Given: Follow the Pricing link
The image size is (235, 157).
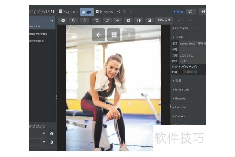Looking at the screenshot, I should pos(178,11).
